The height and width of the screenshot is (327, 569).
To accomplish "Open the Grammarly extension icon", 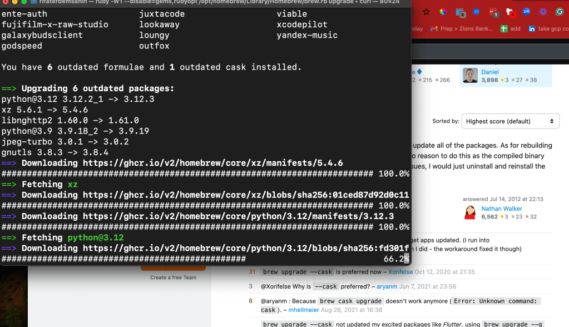I will click(x=560, y=12).
